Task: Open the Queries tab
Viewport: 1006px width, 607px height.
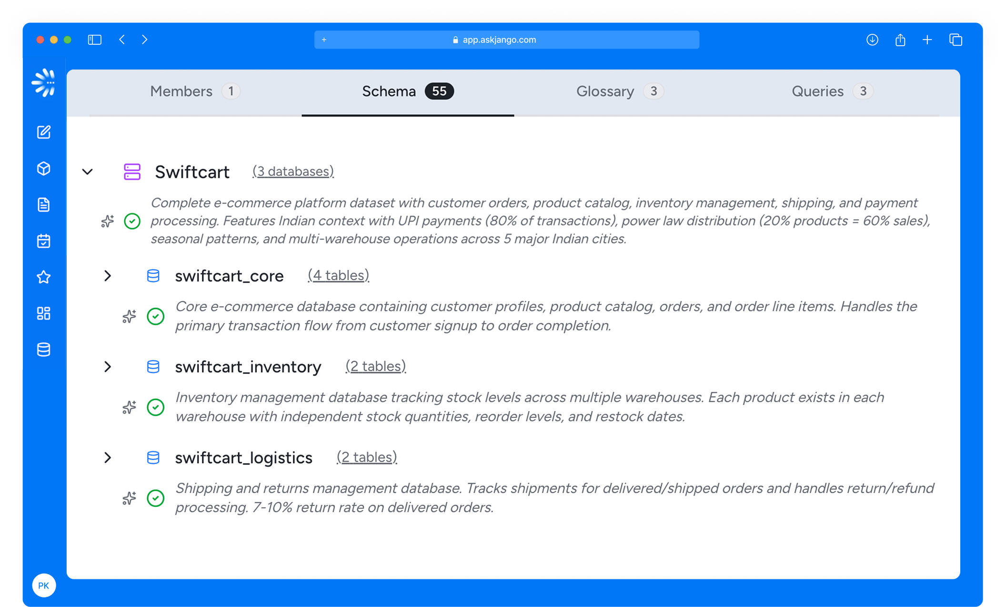Action: 833,91
